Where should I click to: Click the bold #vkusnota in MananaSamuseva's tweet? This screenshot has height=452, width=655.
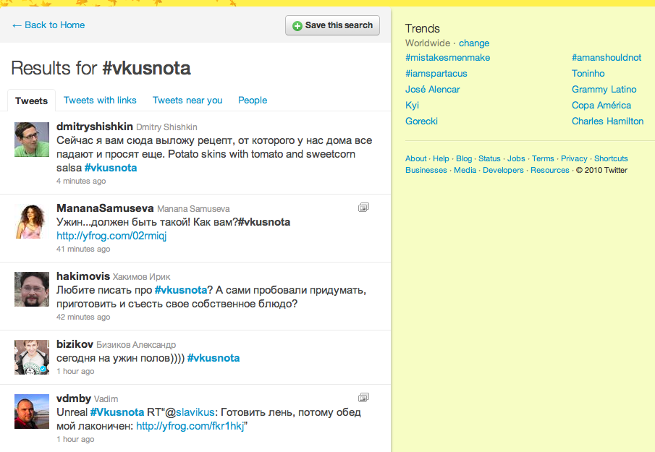[x=264, y=222]
